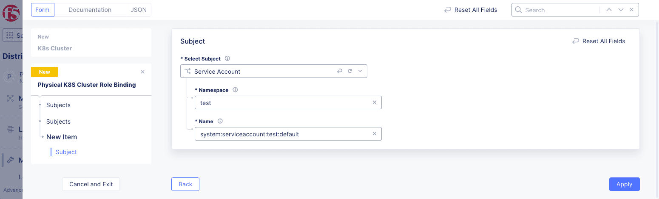Open the JSON view tab
The width and height of the screenshot is (659, 199).
point(139,10)
